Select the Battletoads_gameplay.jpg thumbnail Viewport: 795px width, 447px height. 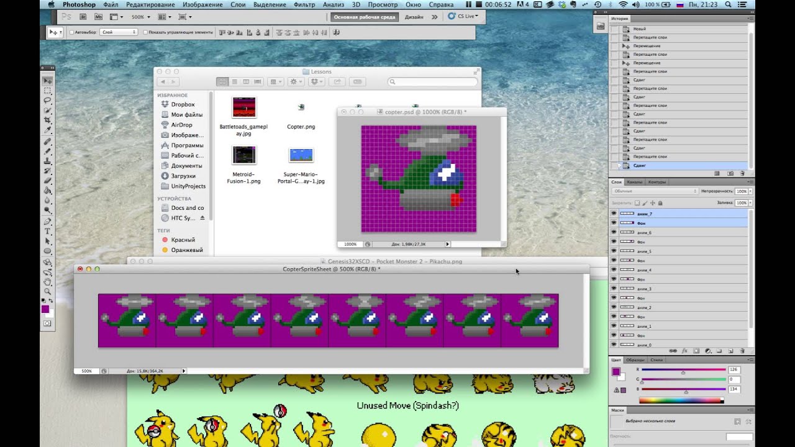coord(244,107)
